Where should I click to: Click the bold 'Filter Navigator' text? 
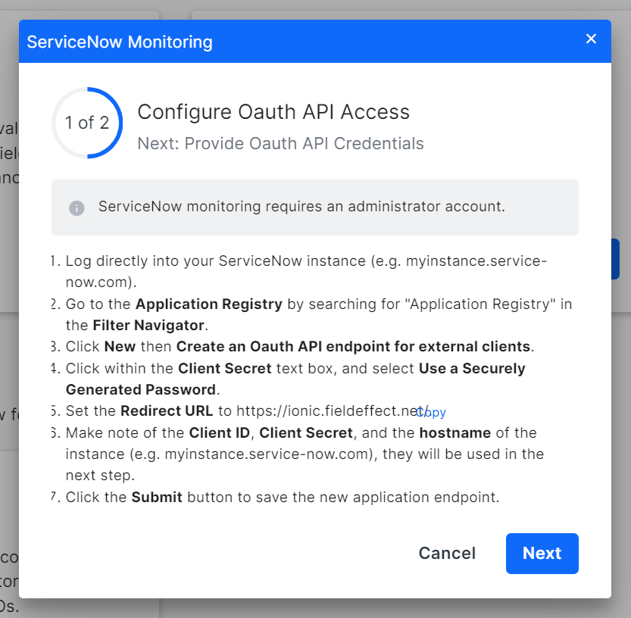tap(148, 325)
